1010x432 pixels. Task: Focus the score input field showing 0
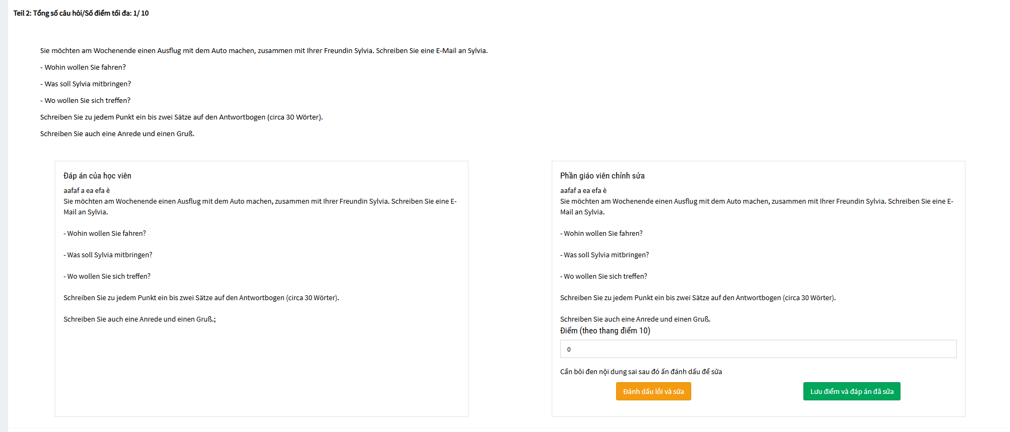tap(758, 349)
